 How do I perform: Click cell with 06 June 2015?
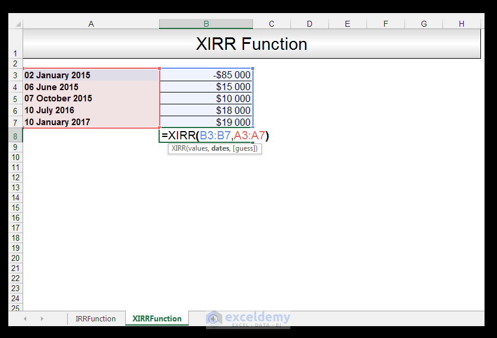tap(91, 87)
